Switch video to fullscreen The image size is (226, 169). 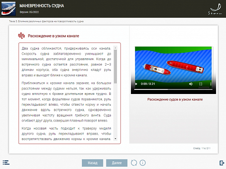[x=201, y=84]
